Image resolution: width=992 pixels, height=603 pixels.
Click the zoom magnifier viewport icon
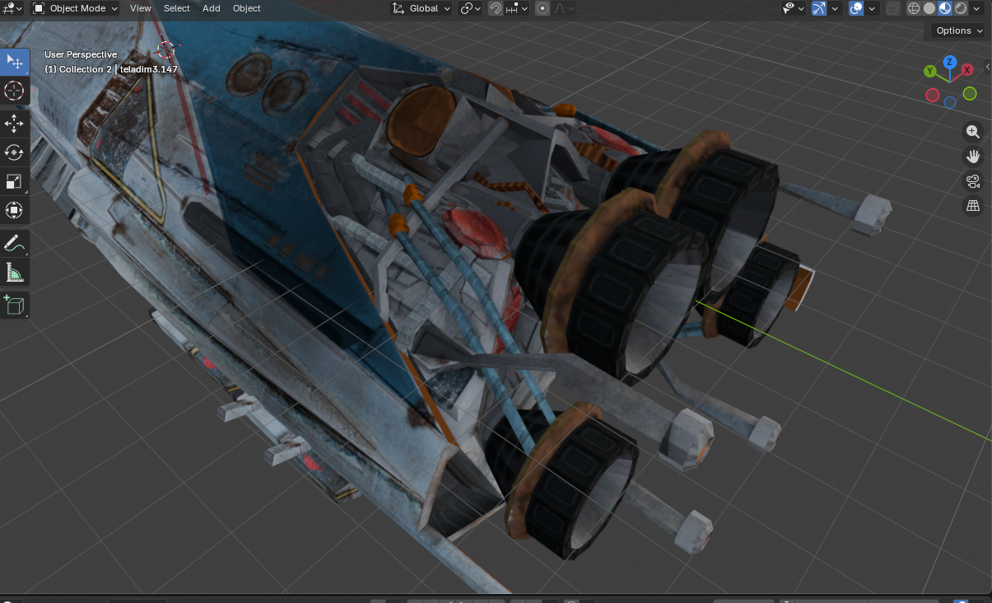point(973,132)
